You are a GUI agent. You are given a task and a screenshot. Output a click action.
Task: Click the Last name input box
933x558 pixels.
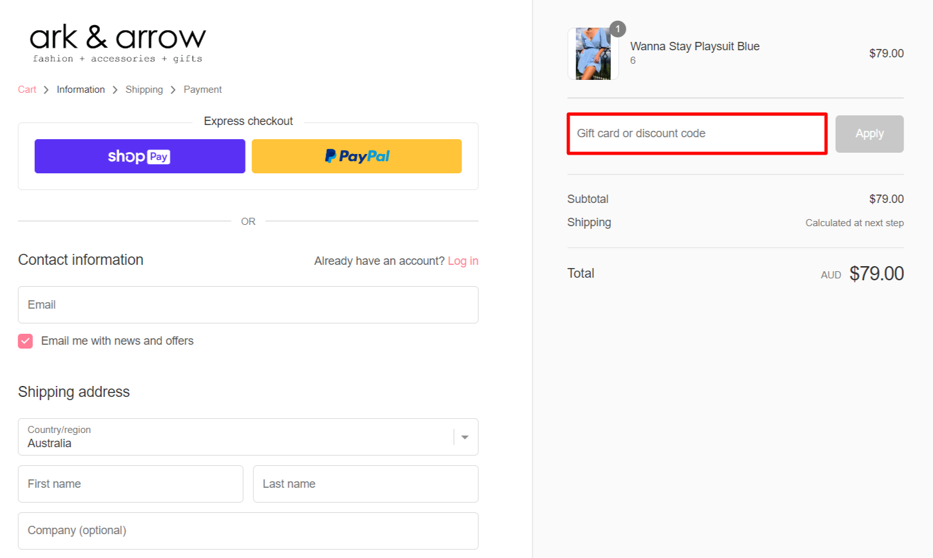coord(365,483)
